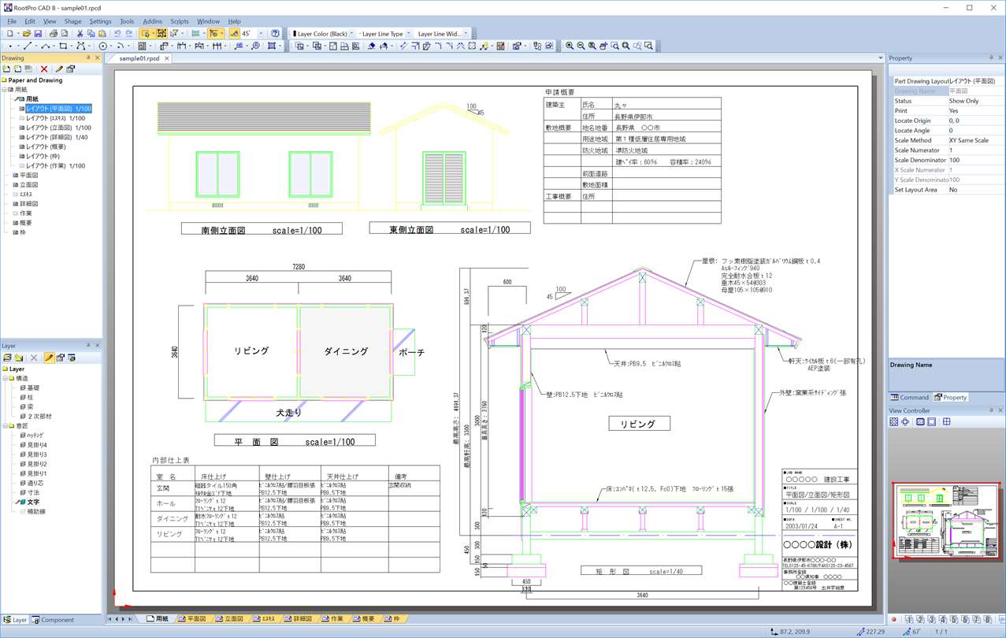
Task: Click the Zoom In magnifier icon
Action: [570, 46]
